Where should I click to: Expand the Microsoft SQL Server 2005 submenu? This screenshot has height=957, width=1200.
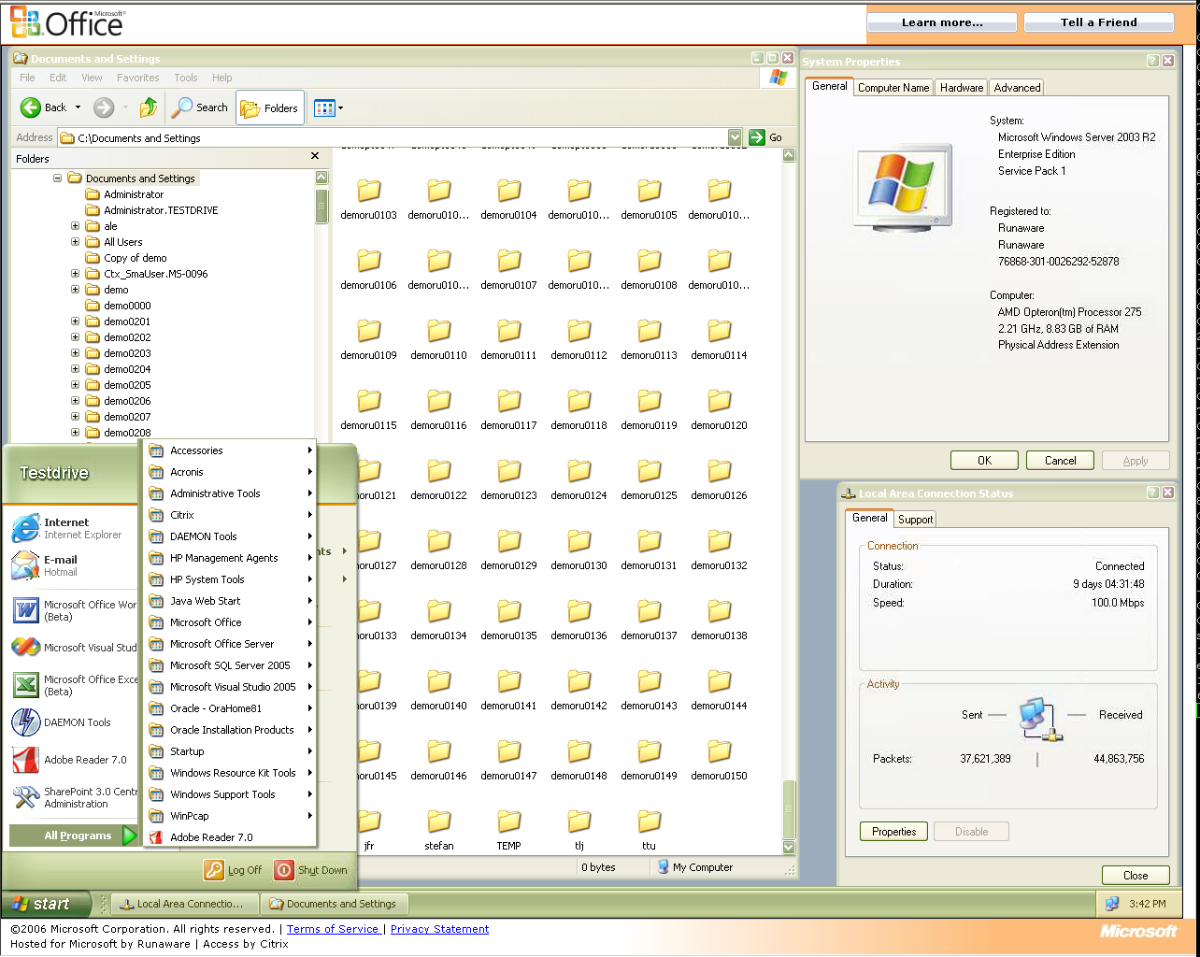230,665
